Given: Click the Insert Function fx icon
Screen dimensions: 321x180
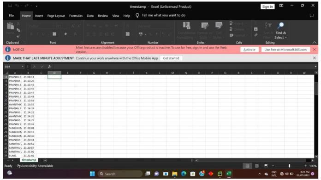Looking at the screenshot, I should pos(49,67).
